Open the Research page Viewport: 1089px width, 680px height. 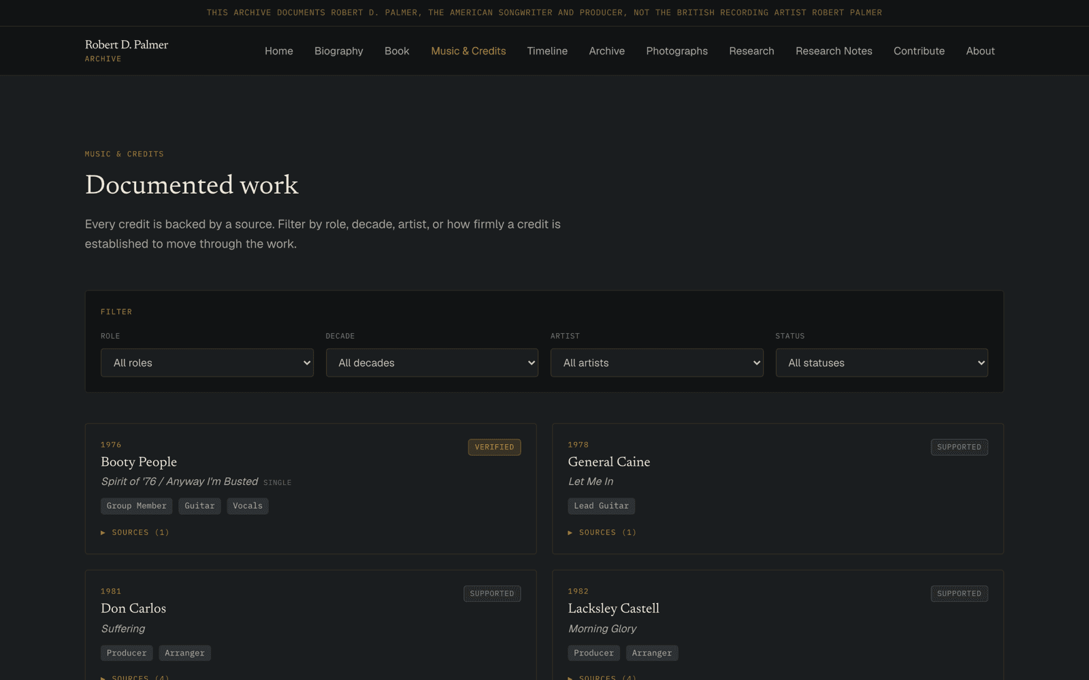tap(751, 51)
